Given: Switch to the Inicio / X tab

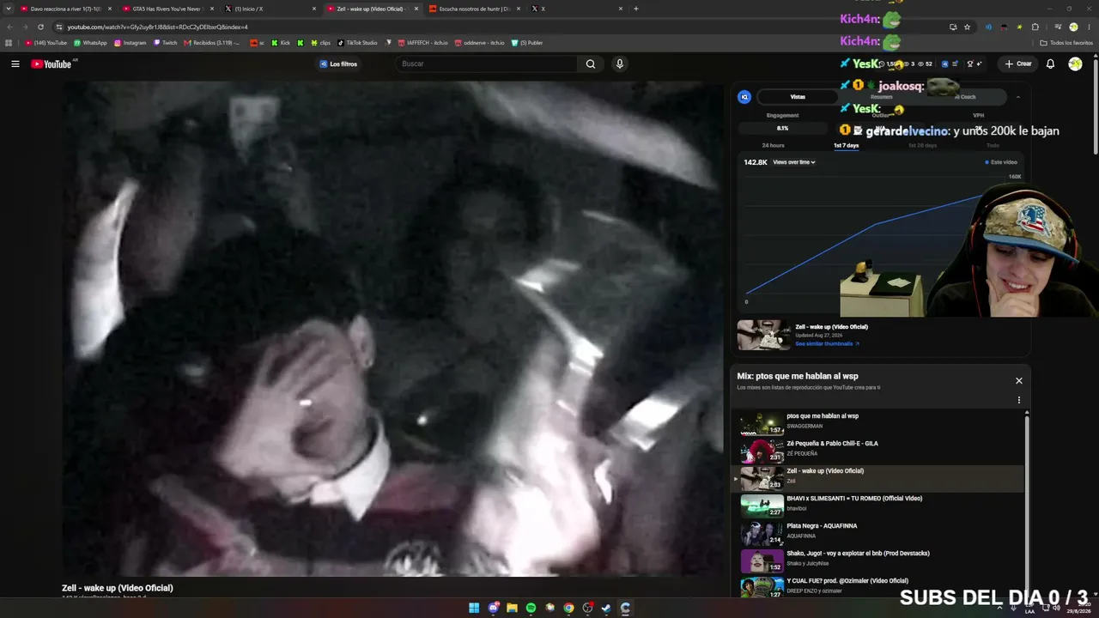Looking at the screenshot, I should (269, 9).
